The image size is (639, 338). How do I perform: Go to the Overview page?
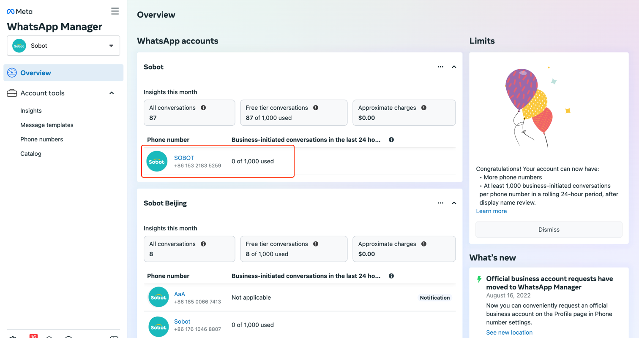pos(63,73)
